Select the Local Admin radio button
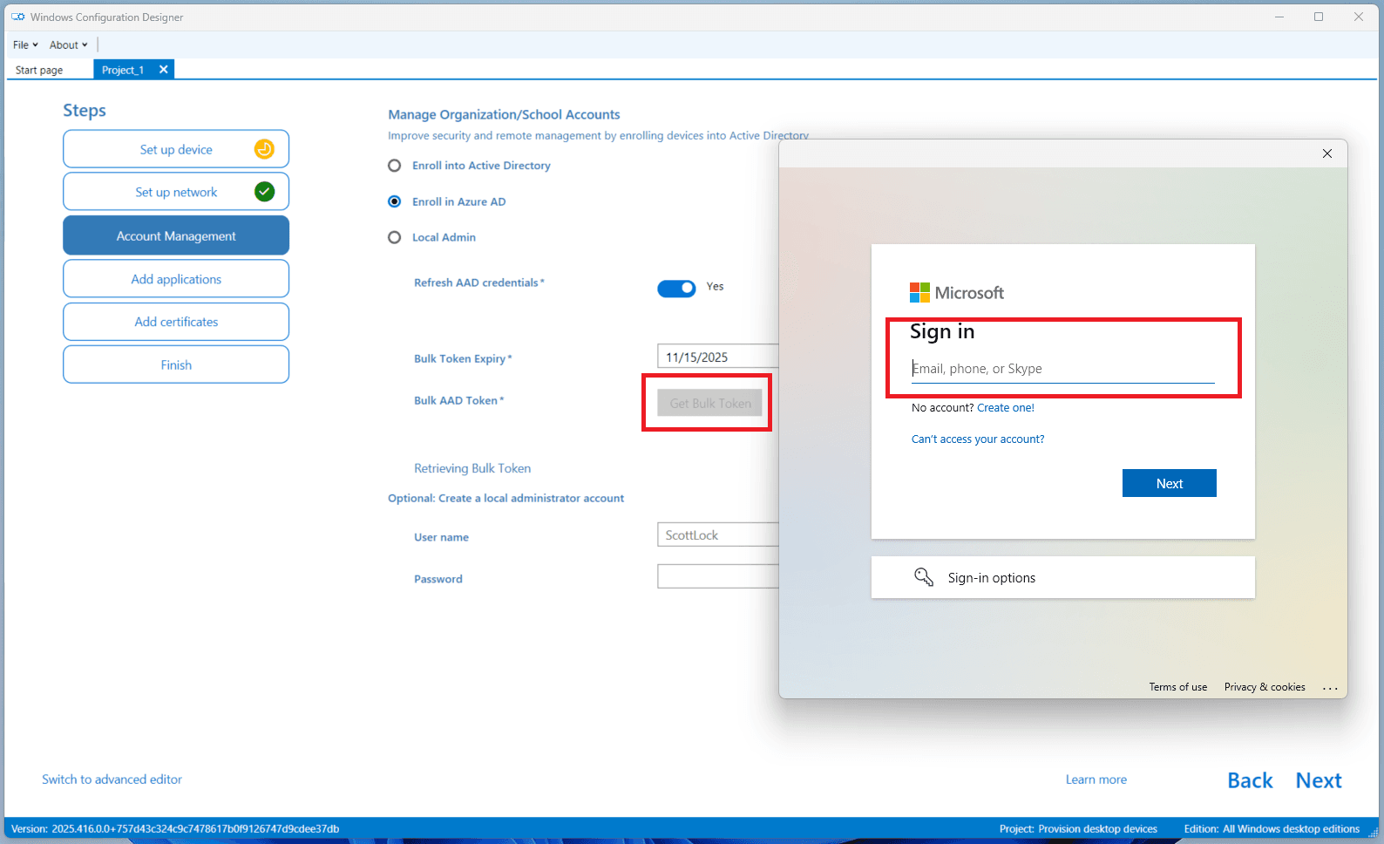 [x=395, y=237]
